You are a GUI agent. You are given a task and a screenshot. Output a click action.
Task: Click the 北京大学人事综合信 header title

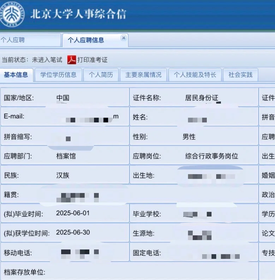pyautogui.click(x=78, y=14)
